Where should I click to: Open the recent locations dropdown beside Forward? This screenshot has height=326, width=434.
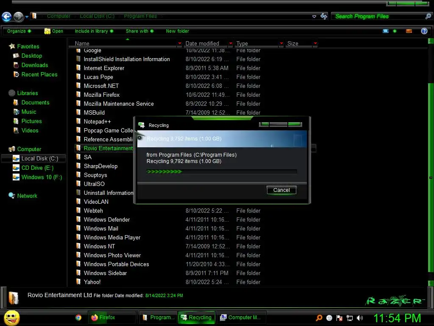click(x=27, y=17)
